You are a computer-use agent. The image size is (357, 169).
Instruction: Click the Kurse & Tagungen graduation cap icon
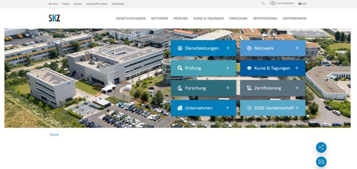pyautogui.click(x=249, y=68)
